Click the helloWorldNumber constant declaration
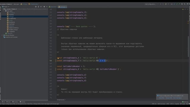The image size is (190, 107). tap(71, 66)
